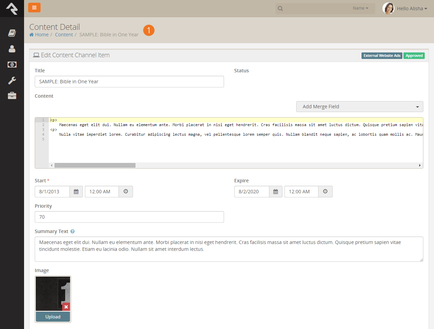Open the wrench tools icon in sidebar
Screen dimensions: 434x329
[x=12, y=81]
